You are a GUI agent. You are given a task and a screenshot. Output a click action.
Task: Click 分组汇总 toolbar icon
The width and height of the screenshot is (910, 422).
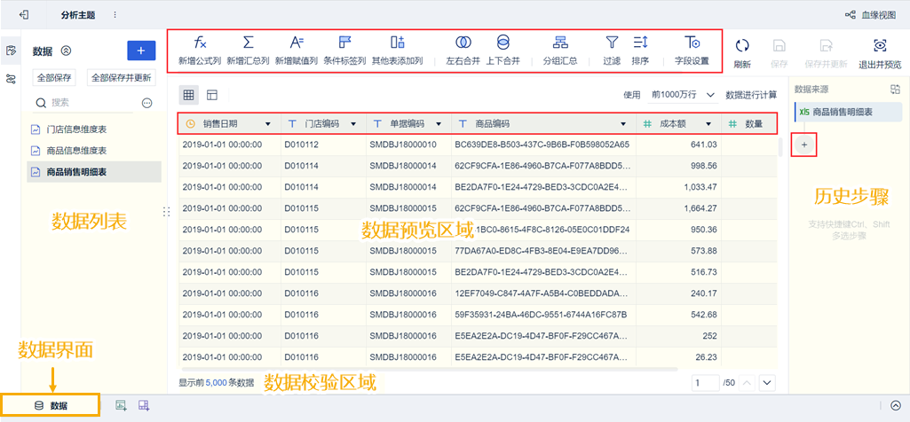560,43
